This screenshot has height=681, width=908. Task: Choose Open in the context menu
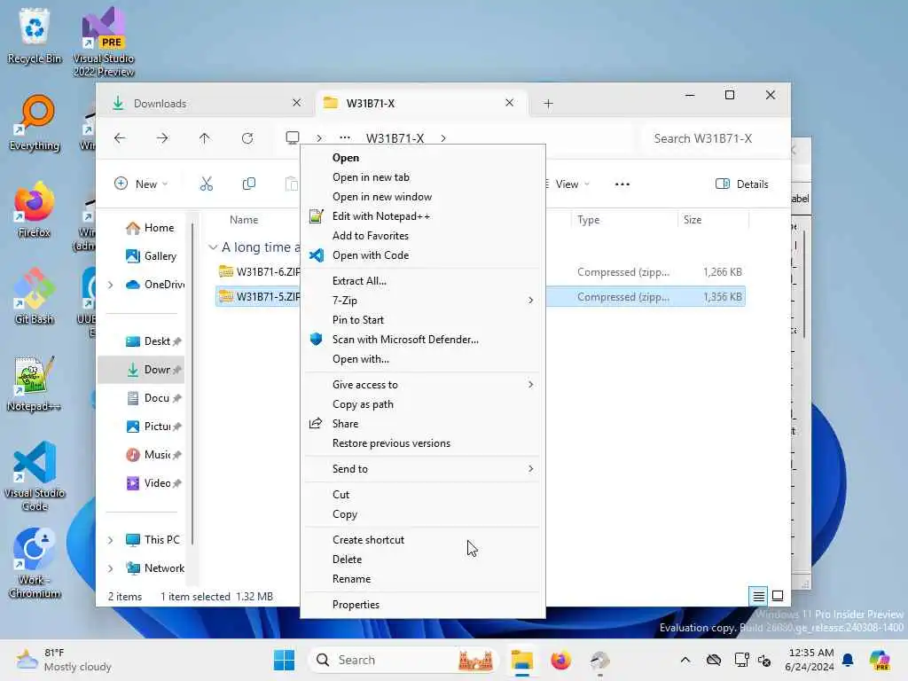(x=422, y=158)
